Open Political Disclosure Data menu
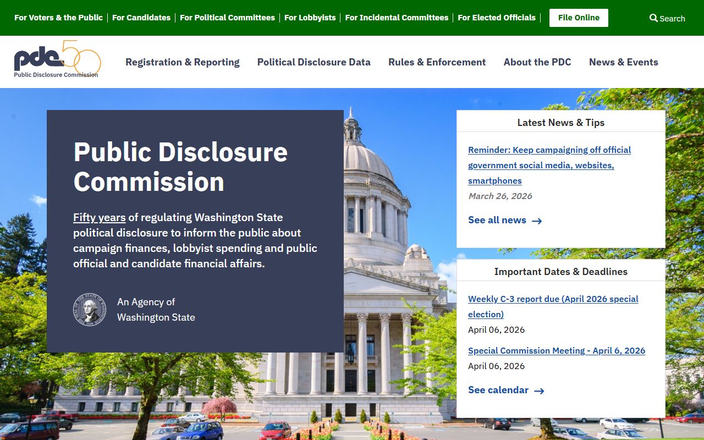This screenshot has width=704, height=440. pos(314,62)
